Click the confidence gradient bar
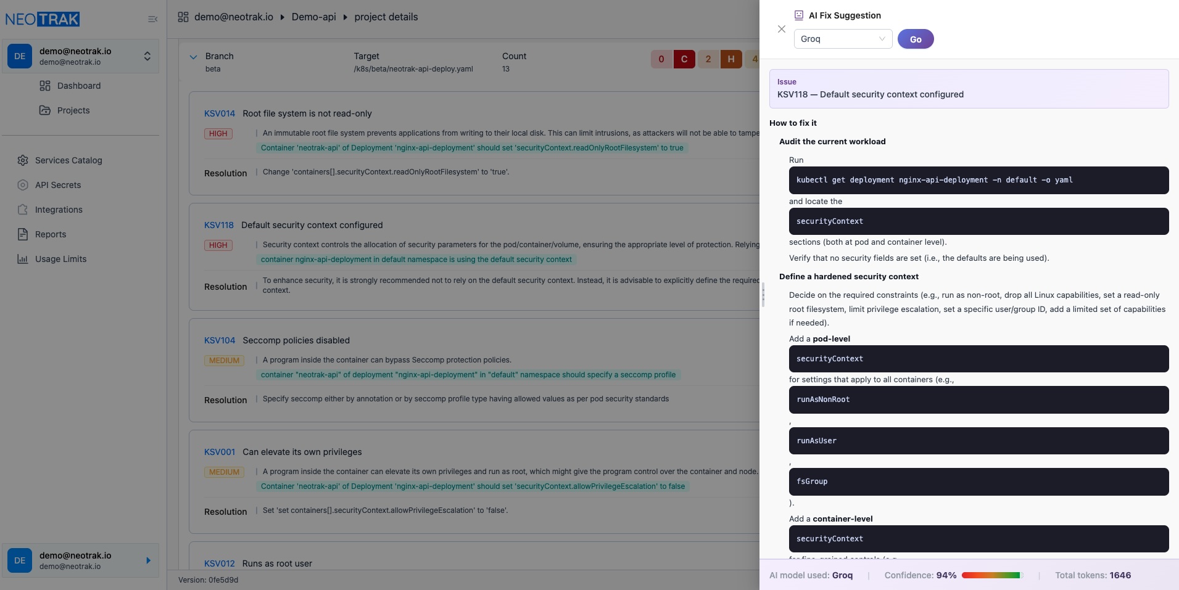The height and width of the screenshot is (590, 1179). pyautogui.click(x=991, y=575)
